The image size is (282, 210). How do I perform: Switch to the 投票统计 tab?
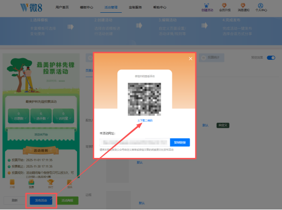click(212, 58)
